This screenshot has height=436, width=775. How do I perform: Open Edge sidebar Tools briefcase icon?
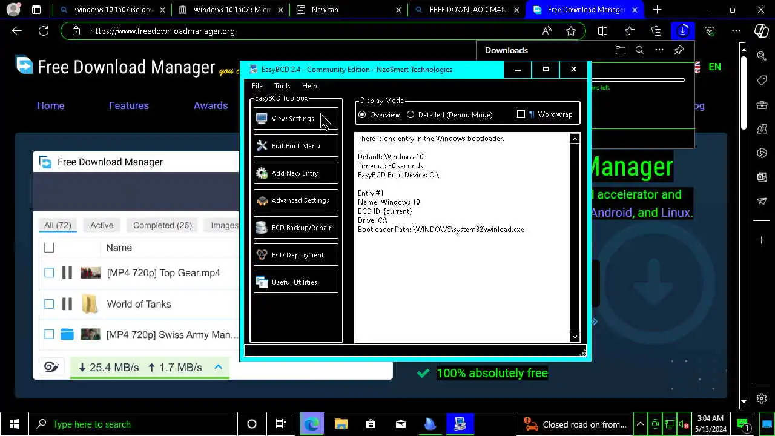(762, 104)
